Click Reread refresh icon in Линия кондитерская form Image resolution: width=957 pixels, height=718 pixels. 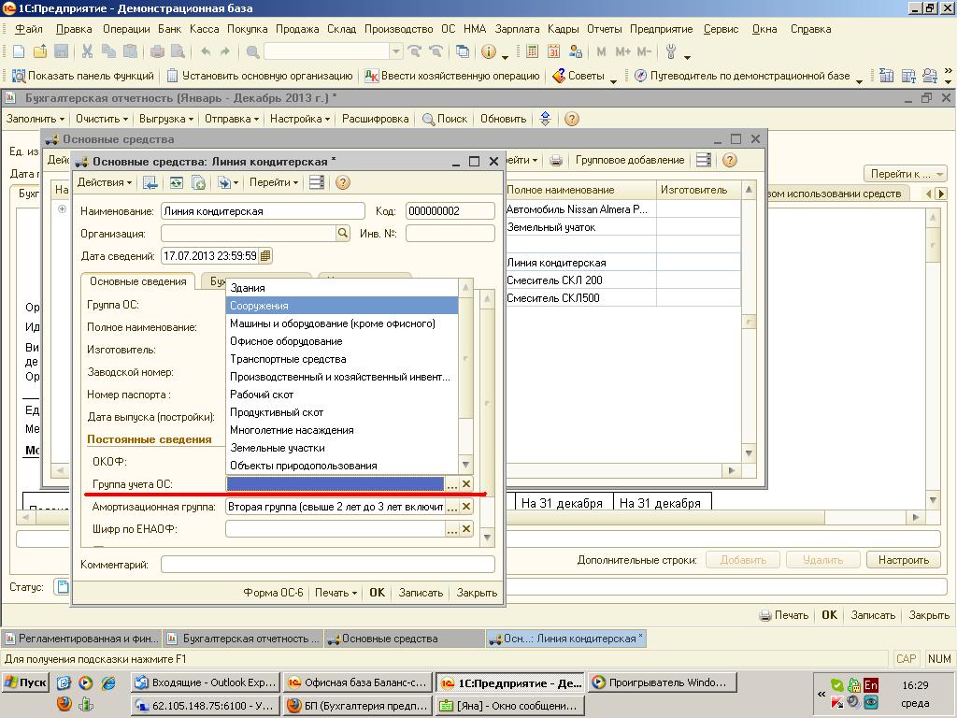pyautogui.click(x=177, y=182)
